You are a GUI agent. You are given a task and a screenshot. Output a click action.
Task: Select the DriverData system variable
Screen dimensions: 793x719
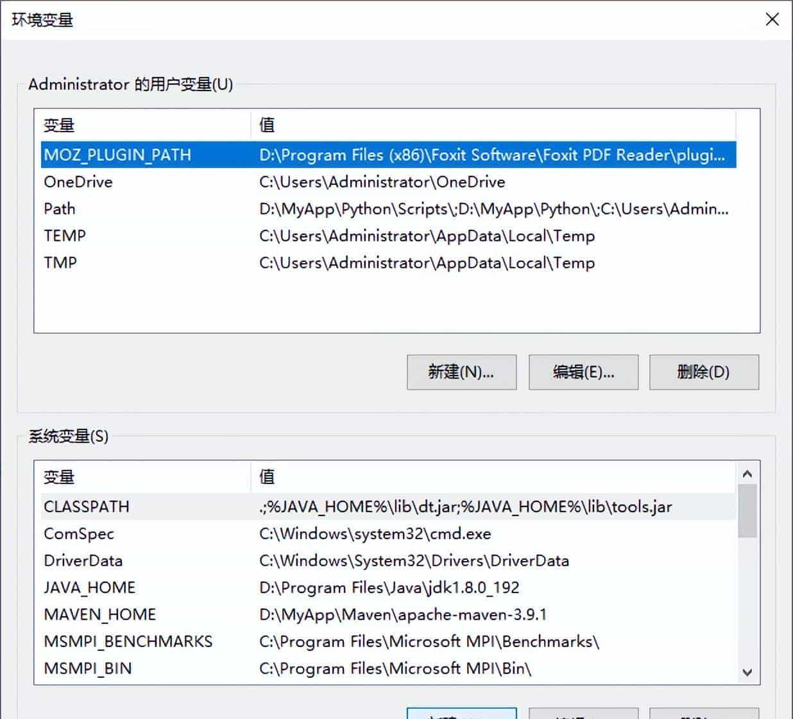tap(388, 560)
